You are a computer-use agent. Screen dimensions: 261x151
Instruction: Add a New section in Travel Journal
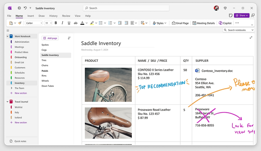19,122
